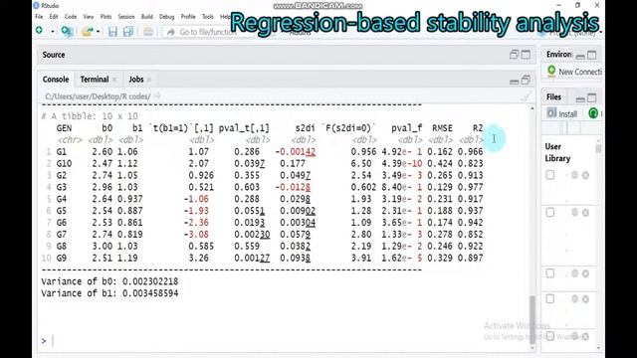Click the web icon in first package row
This screenshot has width=637, height=358.
click(574, 175)
